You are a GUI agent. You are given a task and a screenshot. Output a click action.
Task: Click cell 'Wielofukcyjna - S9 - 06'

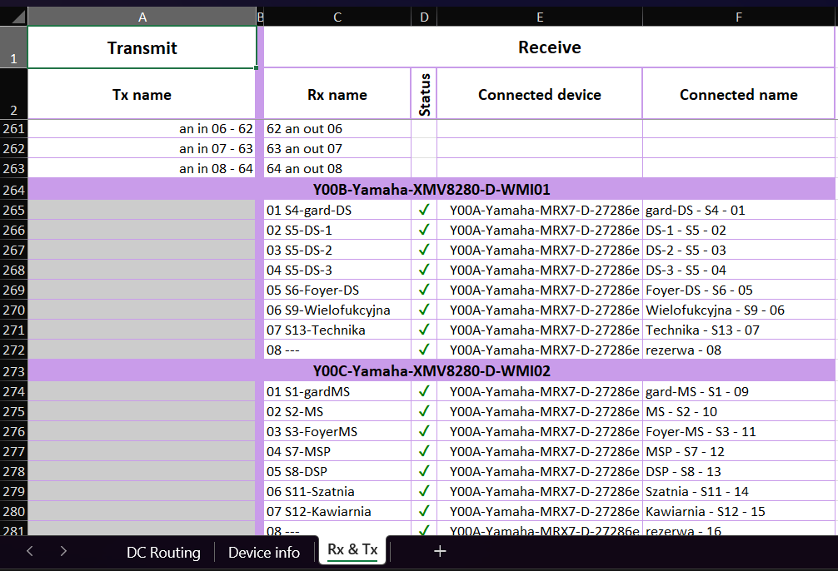tap(739, 310)
